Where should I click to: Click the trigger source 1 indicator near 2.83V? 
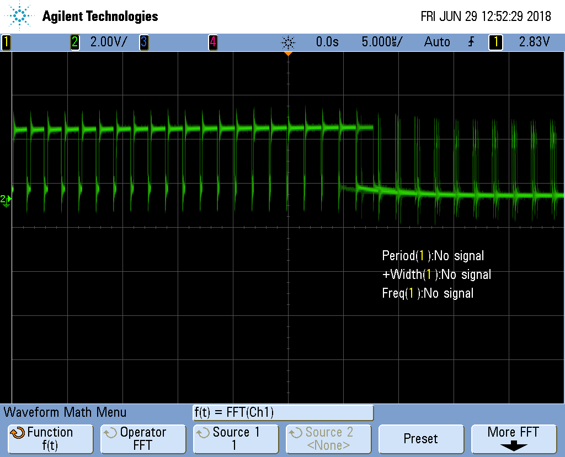(x=495, y=42)
